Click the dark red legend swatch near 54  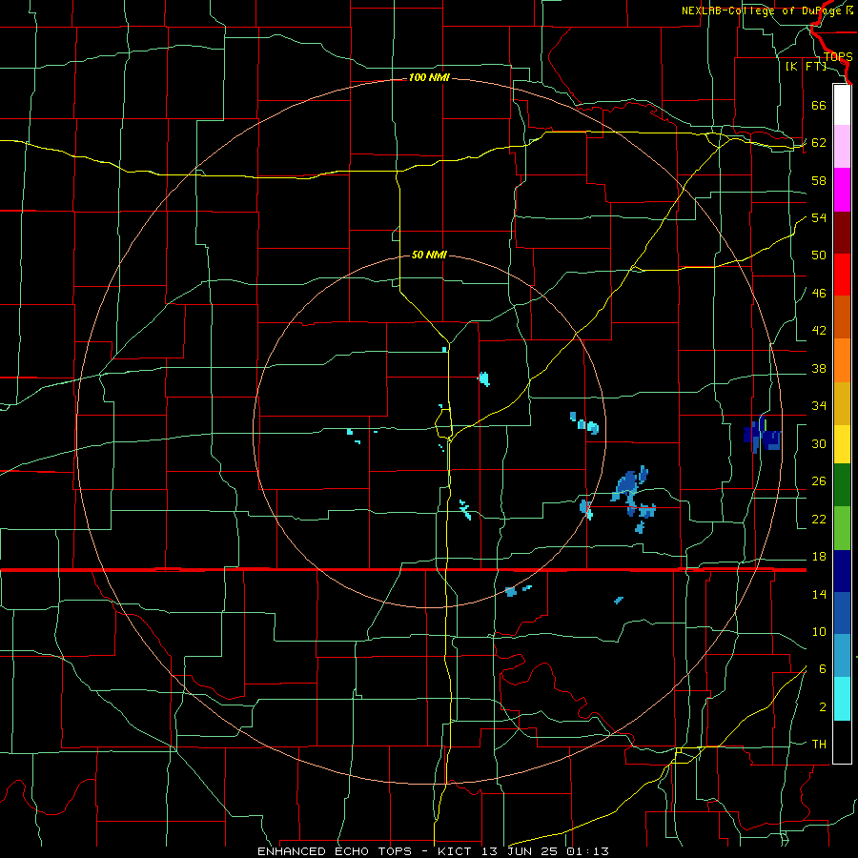pos(842,233)
